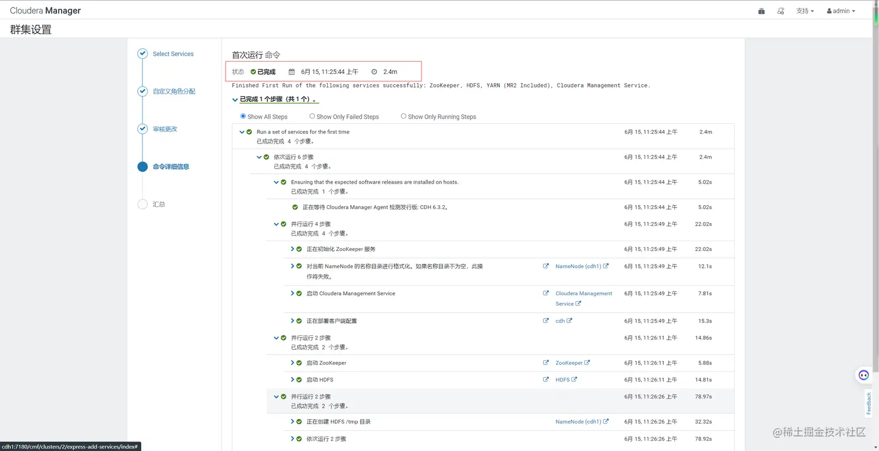Screen dimensions: 879x451
Task: Expand the 启动 HDFS step
Action: 292,380
